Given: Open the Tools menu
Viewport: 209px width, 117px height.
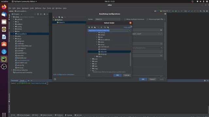Looking at the screenshot, I should [x=49, y=8].
